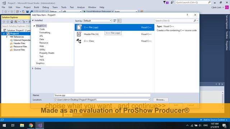
Task: Open the Edit menu
Action: (10, 7)
